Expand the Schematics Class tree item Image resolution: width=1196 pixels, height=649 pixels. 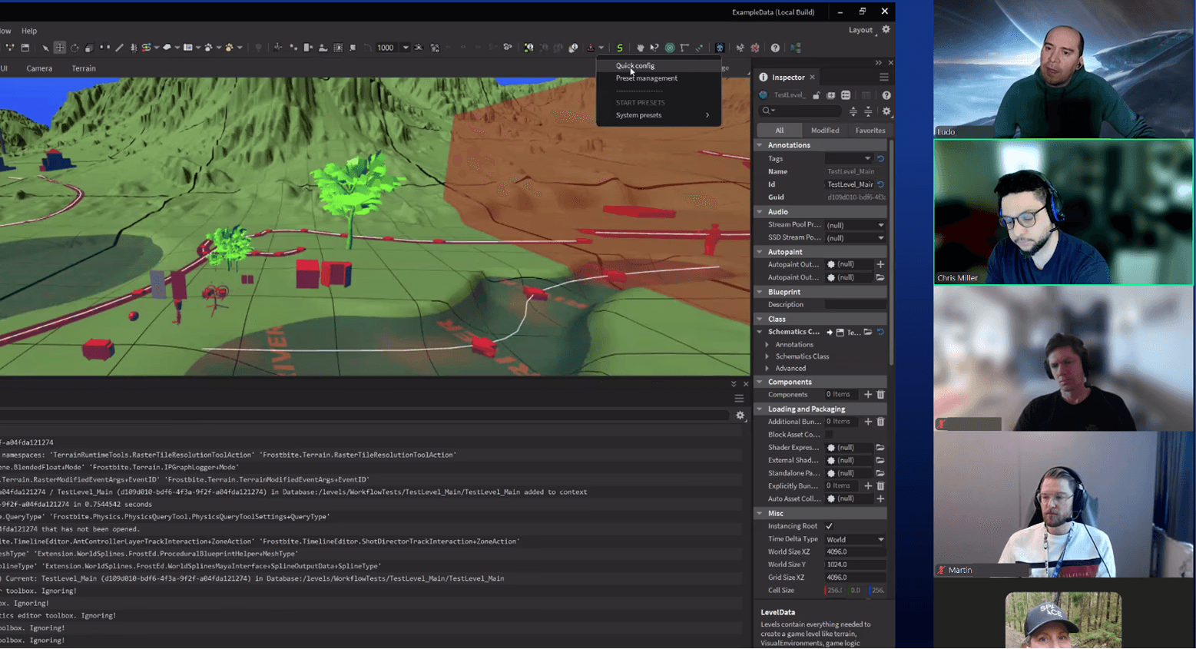pyautogui.click(x=767, y=356)
